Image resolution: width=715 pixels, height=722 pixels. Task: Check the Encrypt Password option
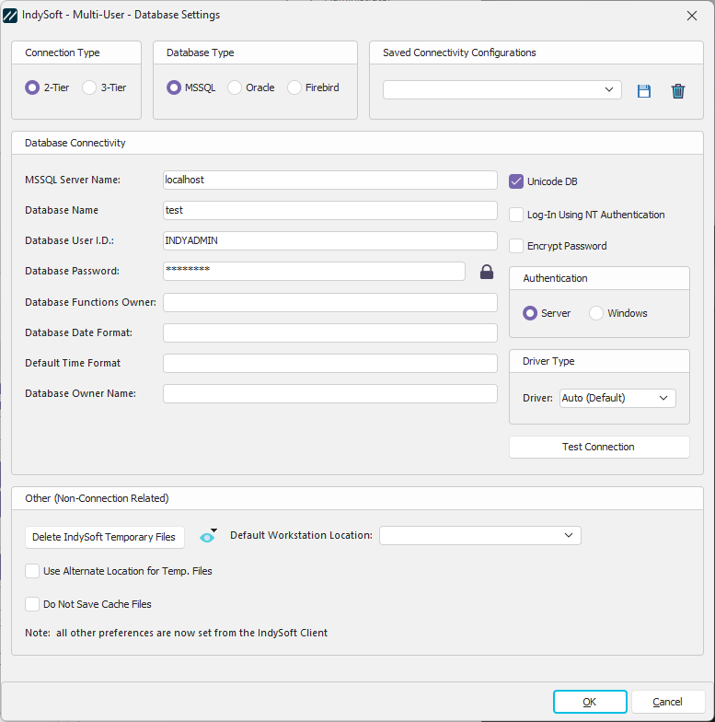coord(516,246)
